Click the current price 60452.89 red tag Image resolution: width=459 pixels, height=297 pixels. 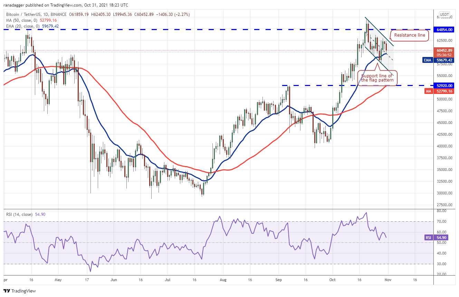[445, 52]
